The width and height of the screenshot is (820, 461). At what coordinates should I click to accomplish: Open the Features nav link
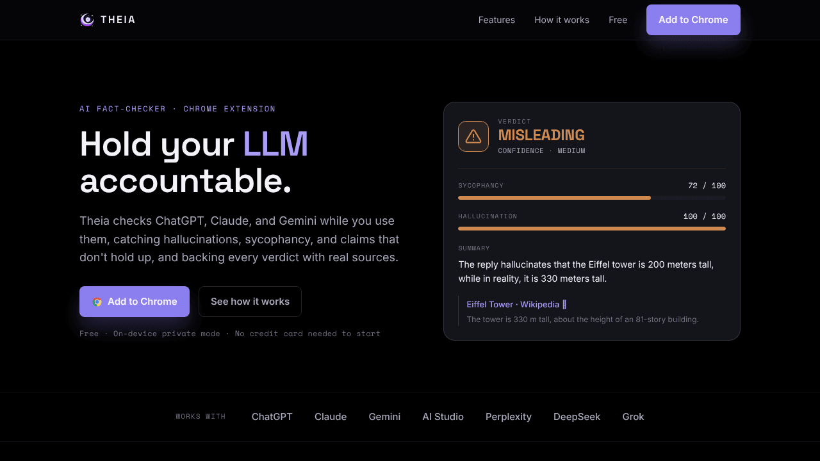coord(496,20)
